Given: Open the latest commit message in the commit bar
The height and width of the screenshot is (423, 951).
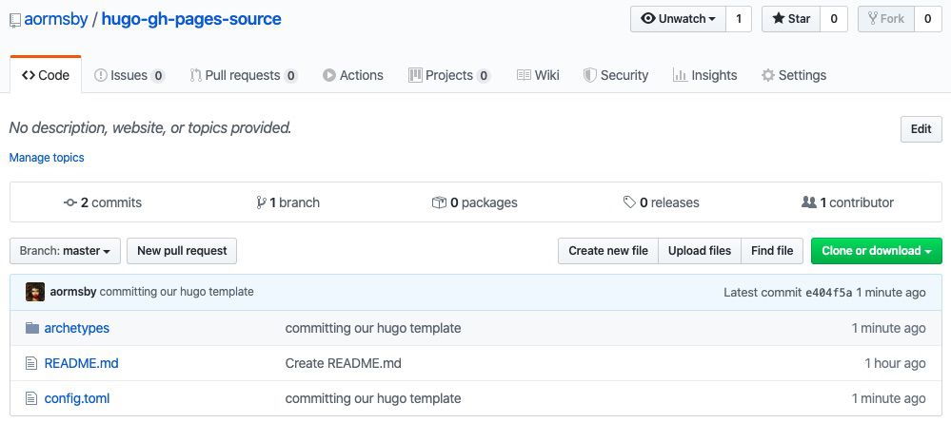Looking at the screenshot, I should pyautogui.click(x=176, y=292).
